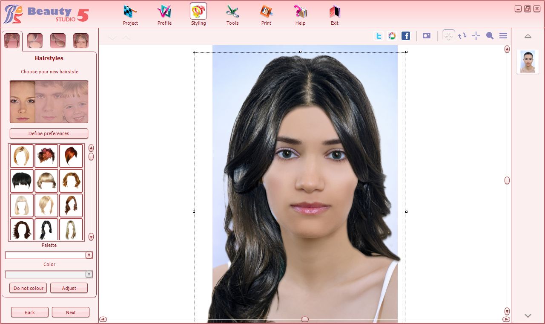The width and height of the screenshot is (545, 324).
Task: Click the flip/rotate arrows icon
Action: (462, 36)
